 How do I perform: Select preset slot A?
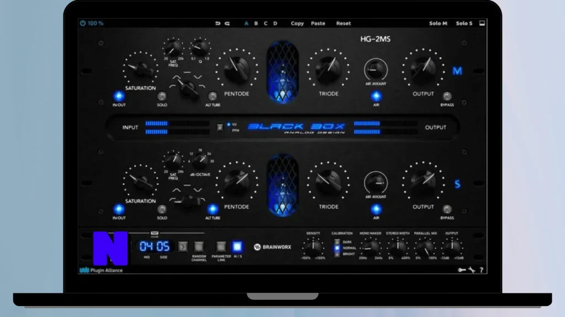(x=247, y=23)
